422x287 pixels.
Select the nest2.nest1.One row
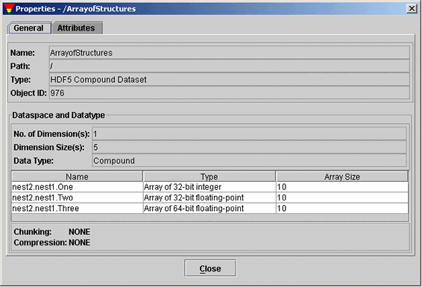click(210, 187)
